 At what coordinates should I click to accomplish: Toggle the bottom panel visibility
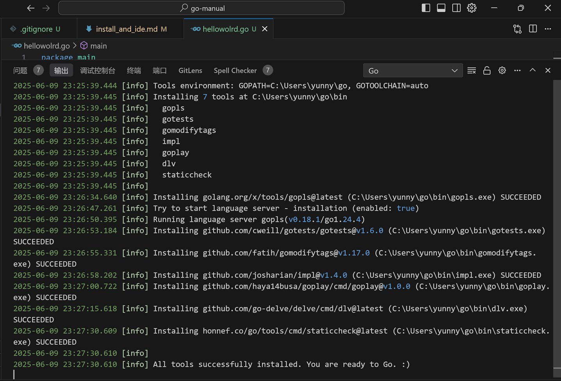[441, 8]
